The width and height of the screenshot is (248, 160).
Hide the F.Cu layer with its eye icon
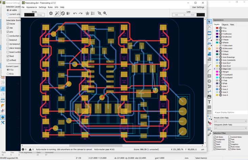tap(220, 28)
